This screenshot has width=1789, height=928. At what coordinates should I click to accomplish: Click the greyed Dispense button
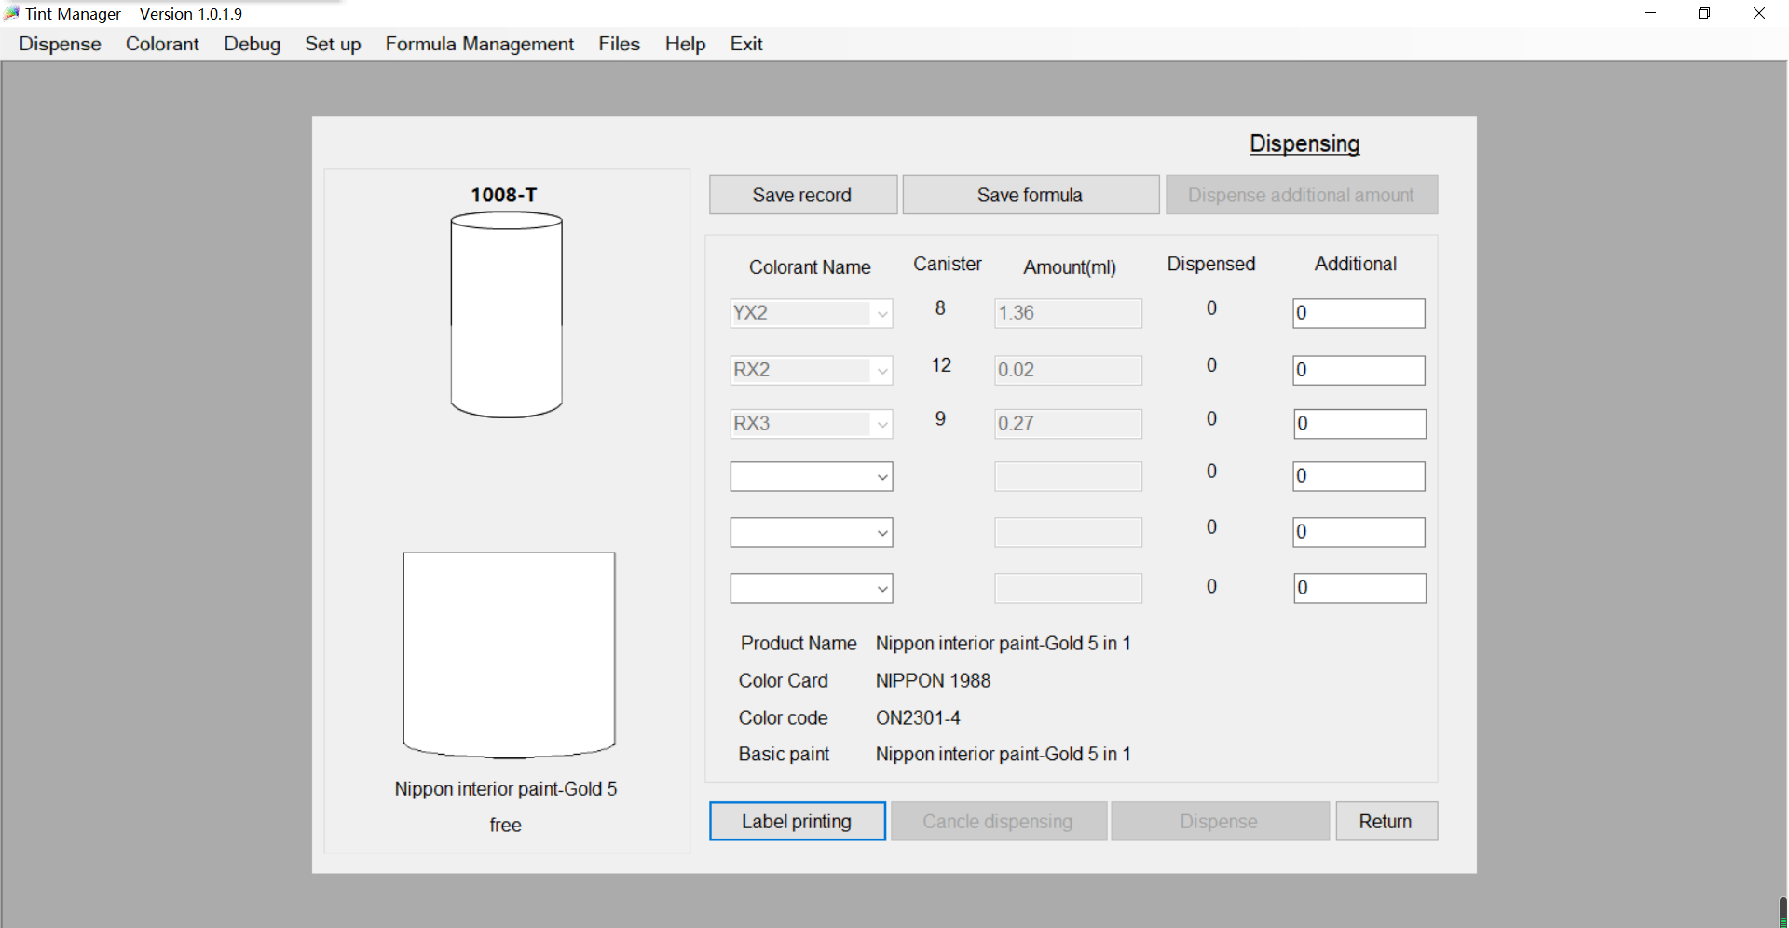[x=1220, y=821]
